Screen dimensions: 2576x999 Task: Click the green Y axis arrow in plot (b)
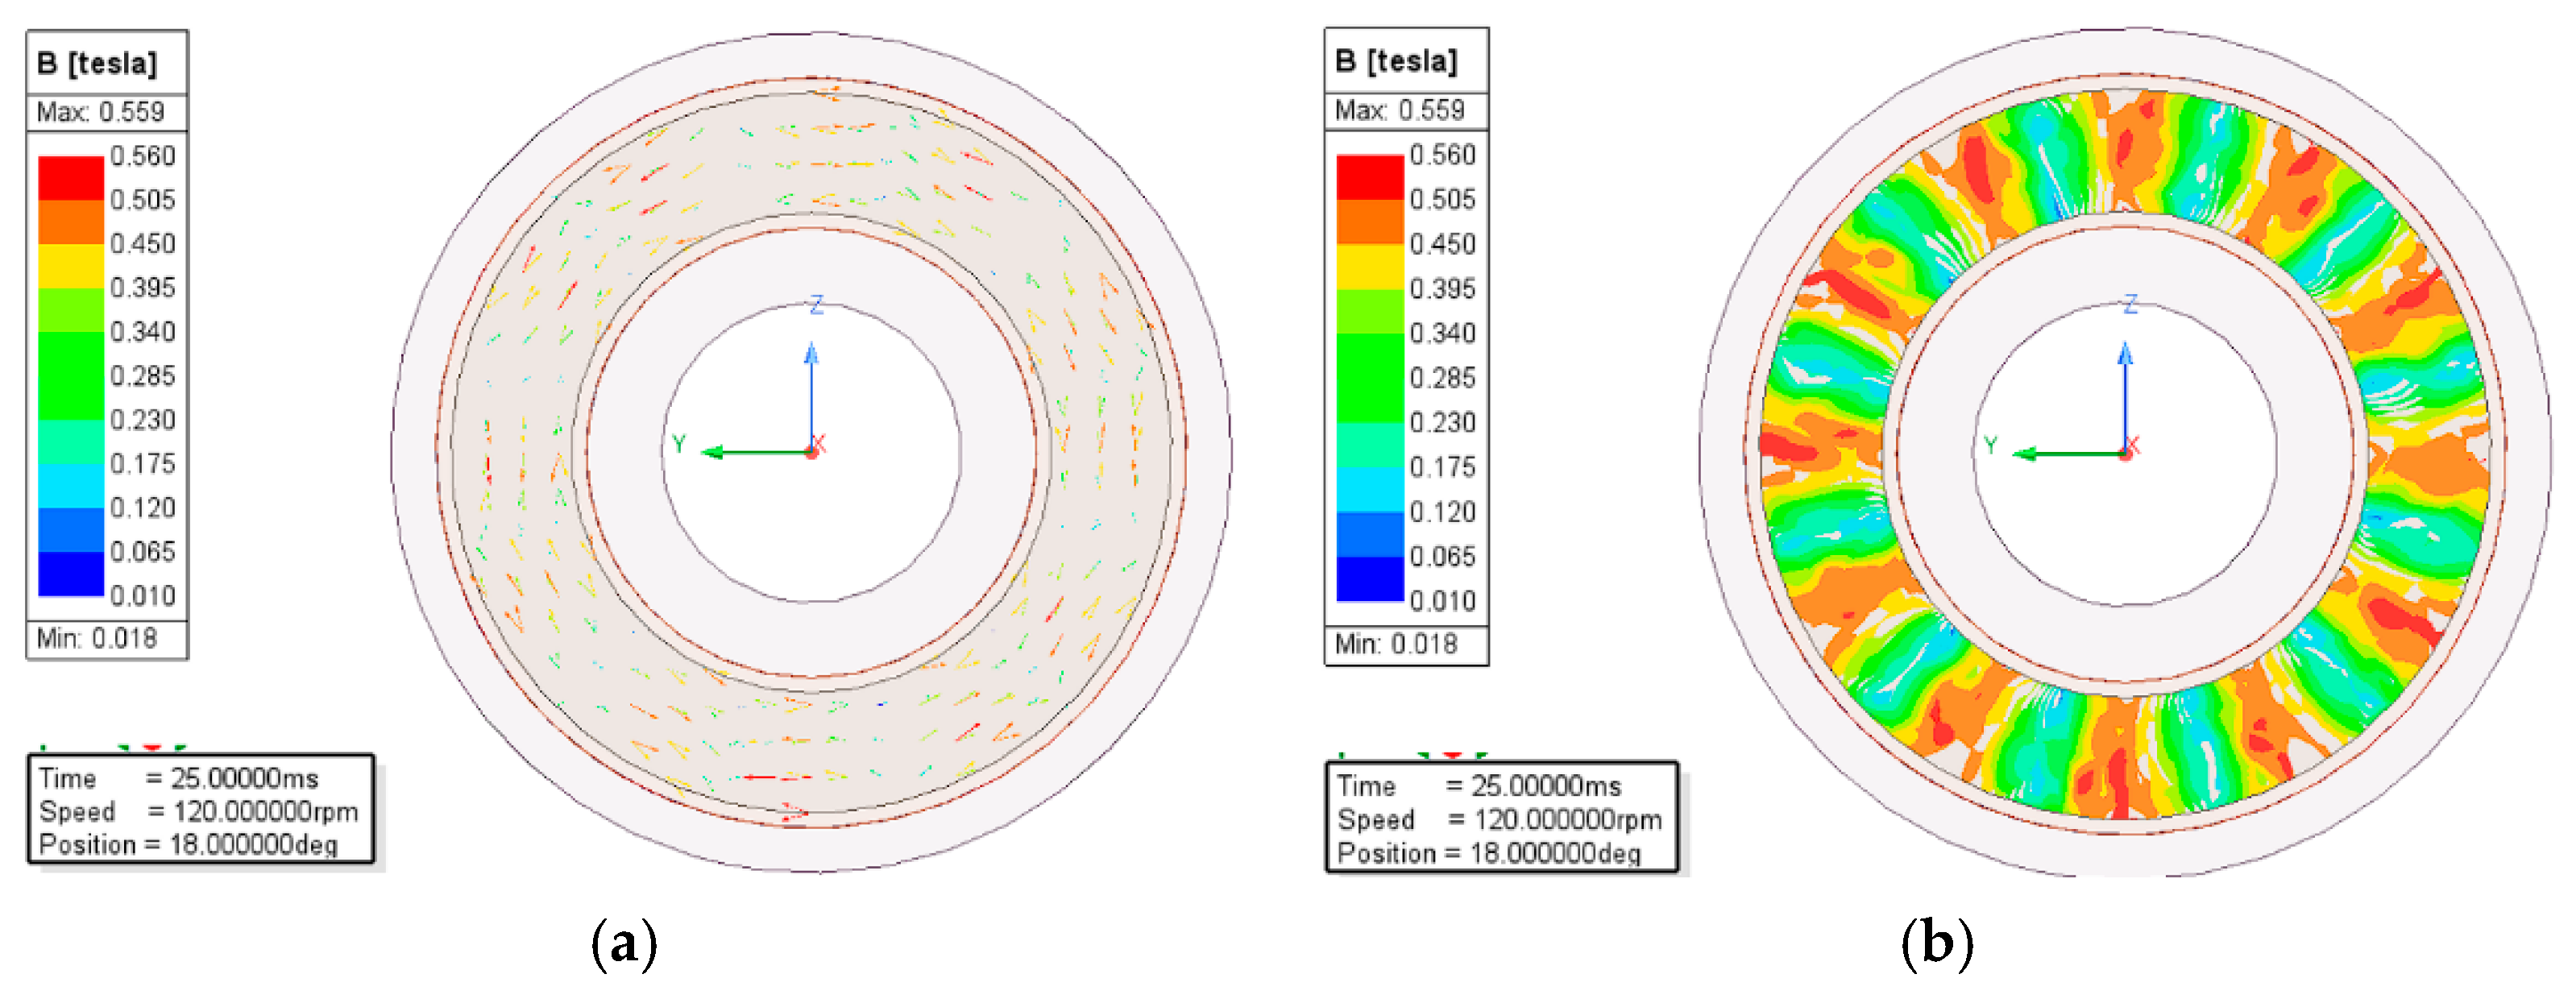[x=2060, y=455]
